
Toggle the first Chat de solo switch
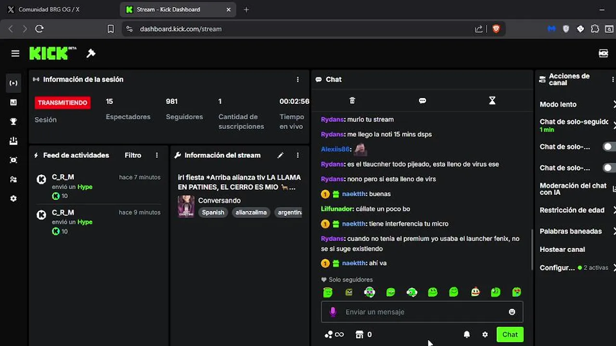(x=609, y=147)
